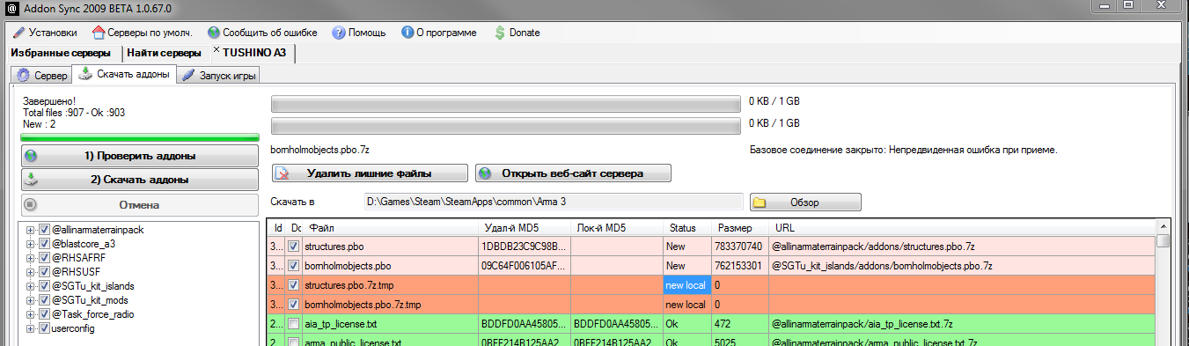Click the Обзор browse button

[805, 202]
